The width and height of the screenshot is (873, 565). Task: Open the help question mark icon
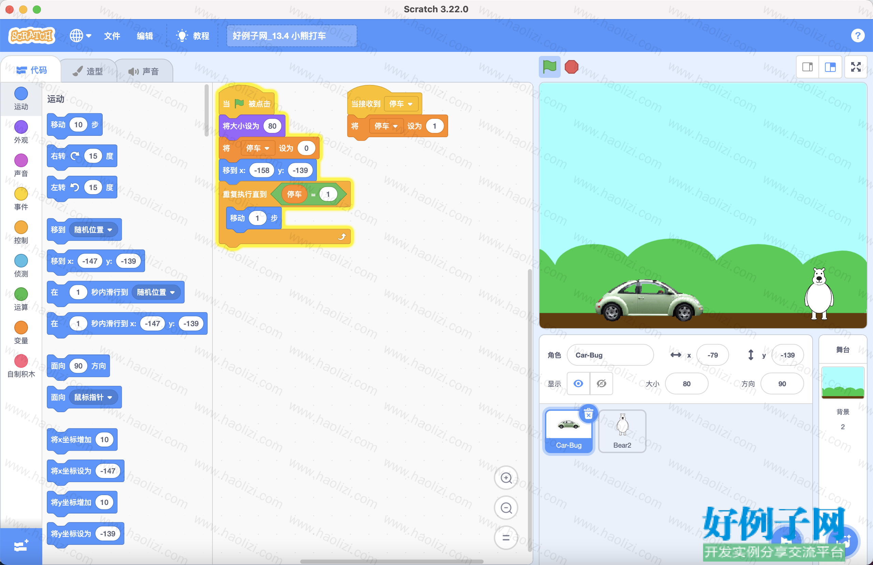click(858, 35)
